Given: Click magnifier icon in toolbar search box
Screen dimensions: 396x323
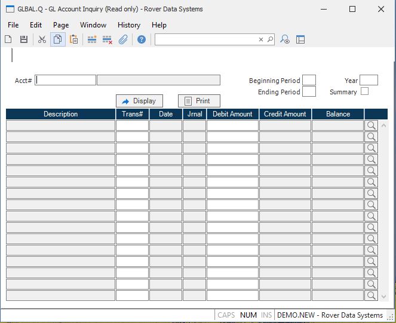Looking at the screenshot, I should tap(270, 39).
